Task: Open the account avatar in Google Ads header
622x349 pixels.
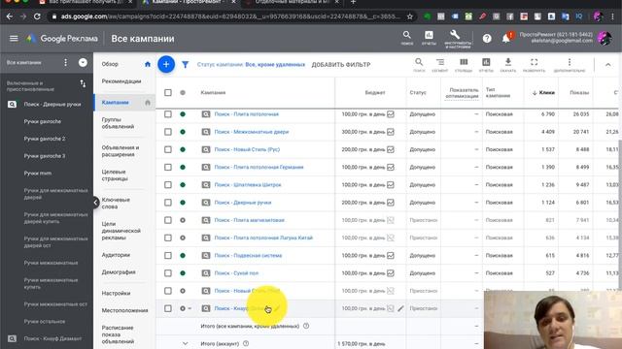Action: (x=605, y=39)
